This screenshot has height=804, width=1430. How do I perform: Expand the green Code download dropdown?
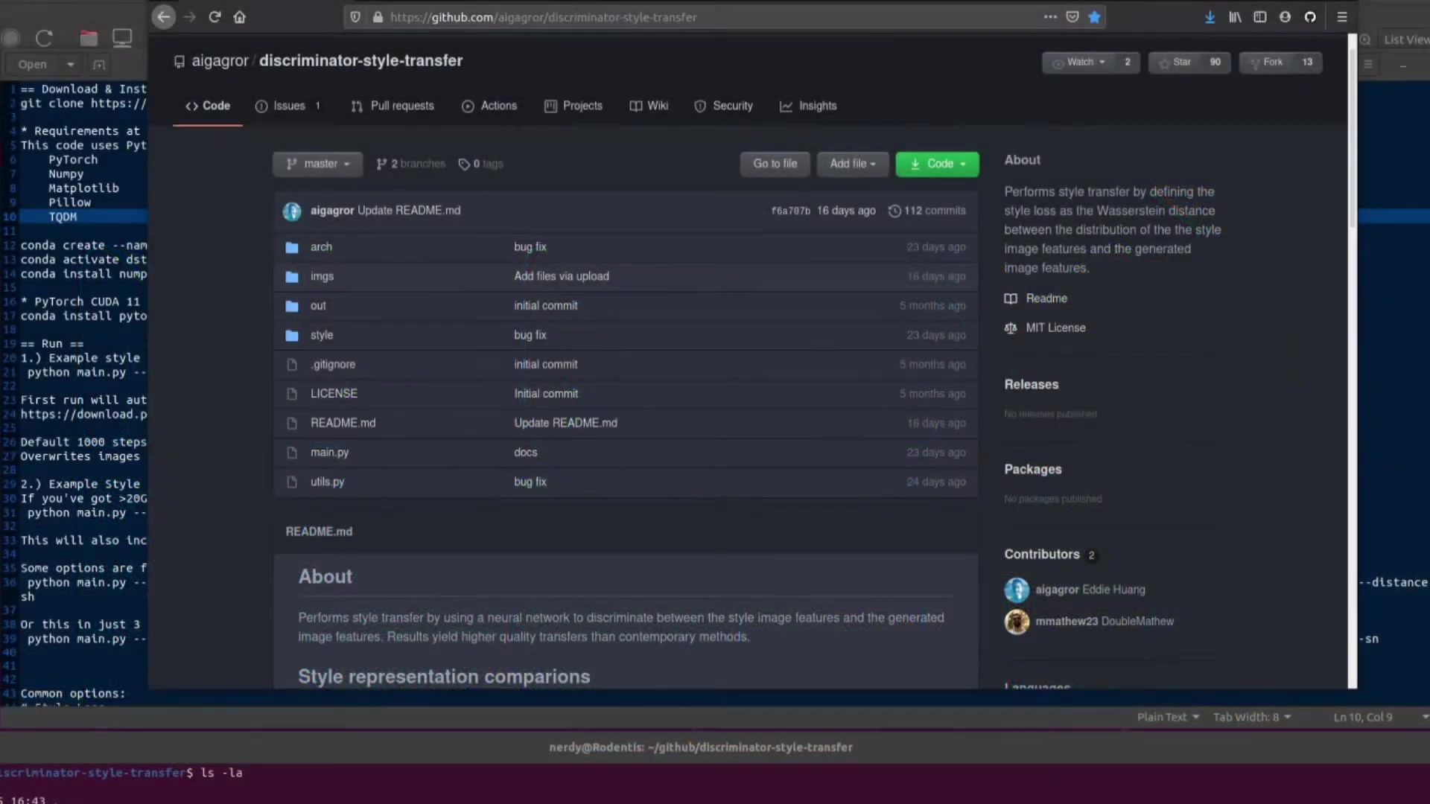[937, 164]
